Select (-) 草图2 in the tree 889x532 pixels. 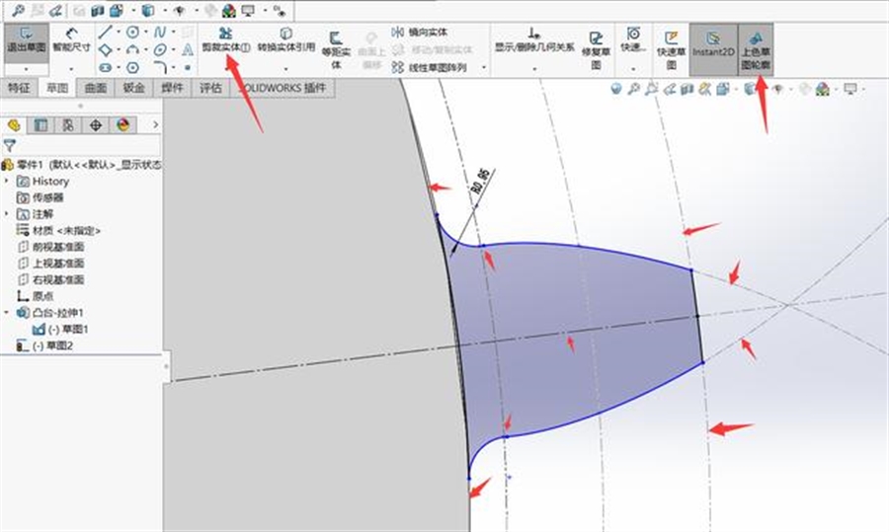44,345
